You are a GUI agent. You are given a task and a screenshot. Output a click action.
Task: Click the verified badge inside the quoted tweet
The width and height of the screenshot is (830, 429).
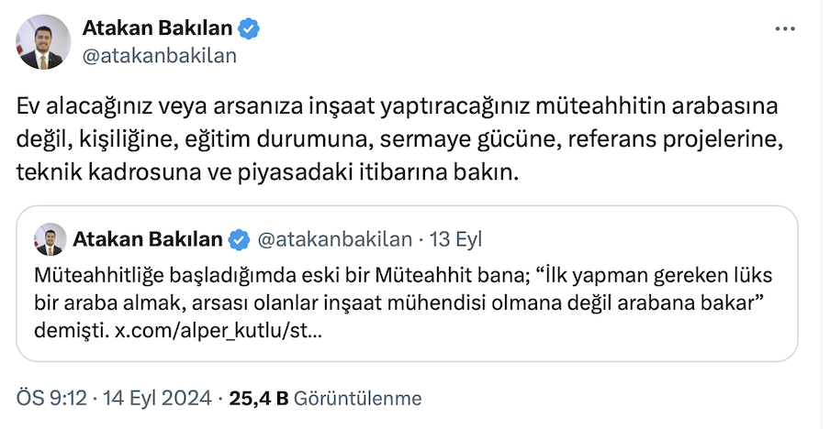239,240
